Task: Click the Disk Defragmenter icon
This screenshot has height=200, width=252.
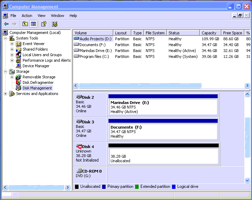Action: pyautogui.click(x=18, y=82)
